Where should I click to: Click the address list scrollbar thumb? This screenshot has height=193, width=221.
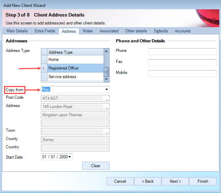coord(106,72)
